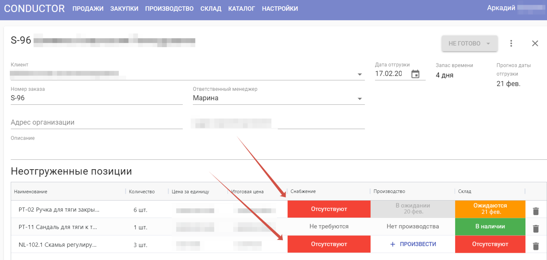Click the 3 шт. quantity cell
The width and height of the screenshot is (547, 260).
(x=140, y=245)
